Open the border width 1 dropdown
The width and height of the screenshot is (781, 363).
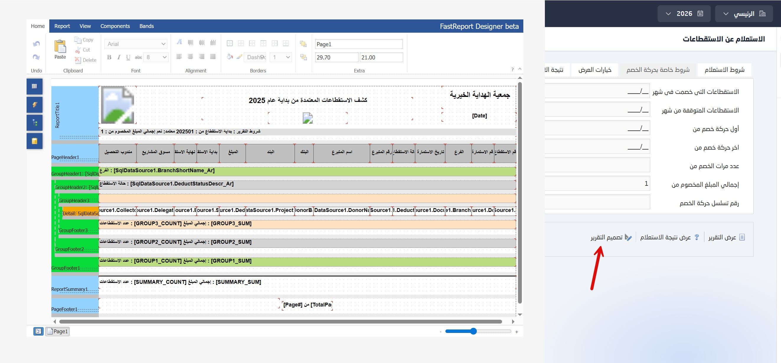click(281, 57)
